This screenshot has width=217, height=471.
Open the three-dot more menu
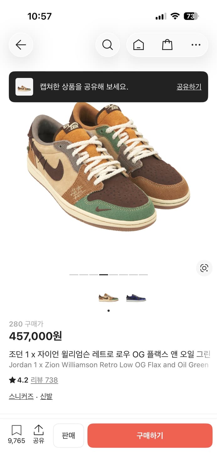pyautogui.click(x=196, y=45)
